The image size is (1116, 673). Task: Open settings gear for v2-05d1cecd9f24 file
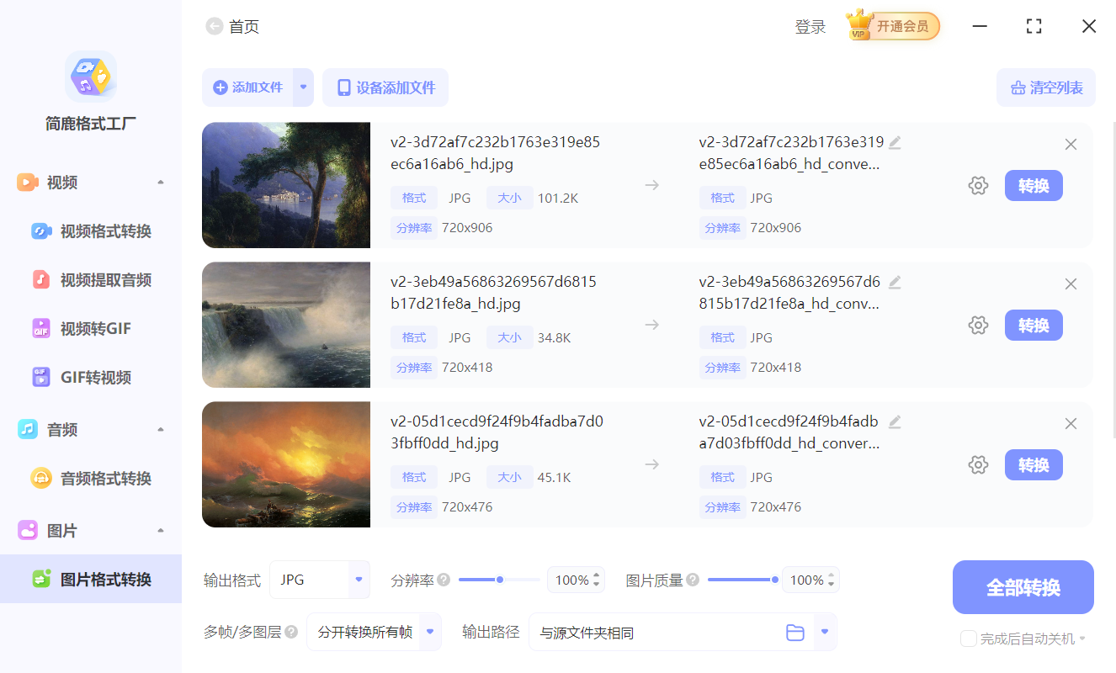coord(978,465)
